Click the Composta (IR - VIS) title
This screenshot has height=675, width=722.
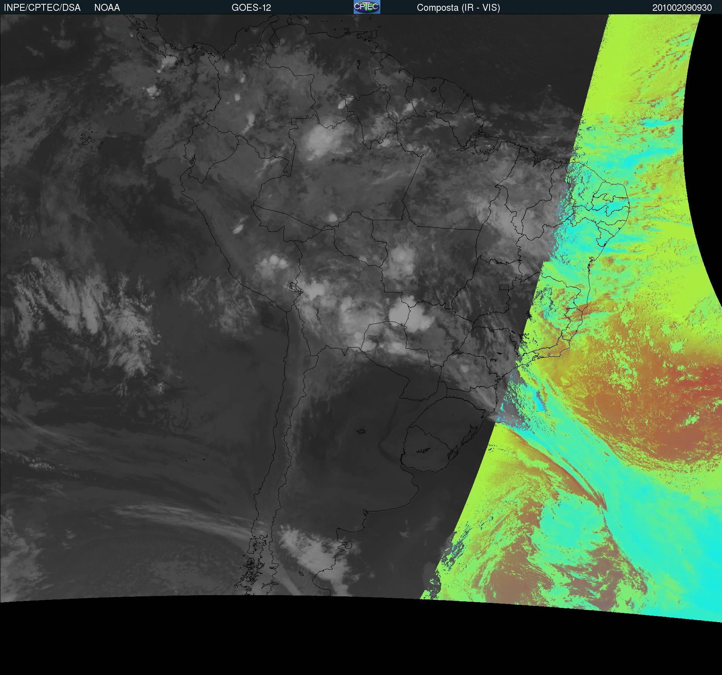[458, 8]
